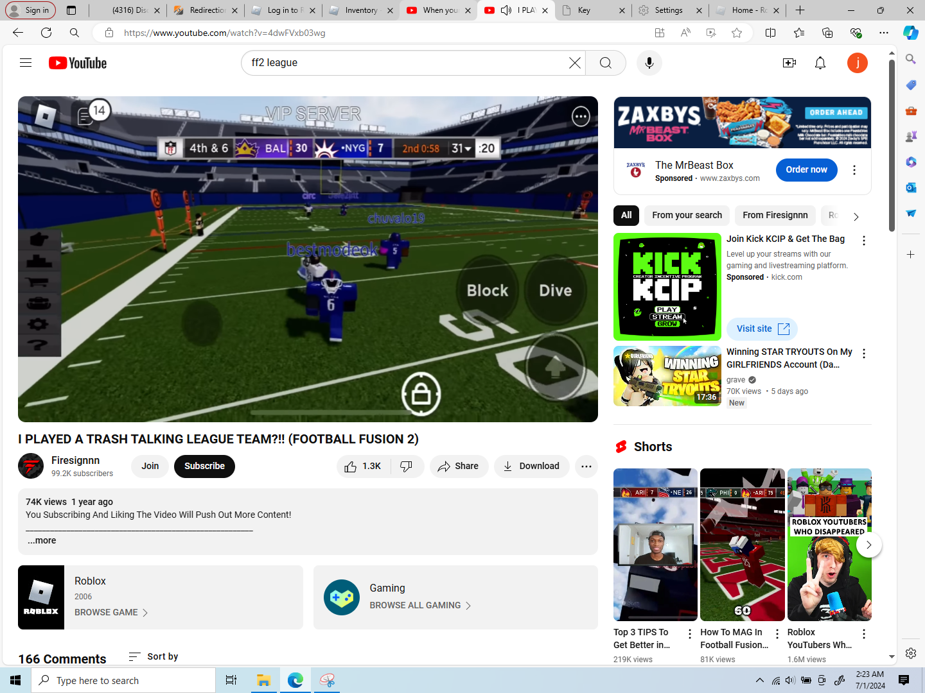Open Edge Settings and more menu
The image size is (925, 693).
pyautogui.click(x=884, y=33)
